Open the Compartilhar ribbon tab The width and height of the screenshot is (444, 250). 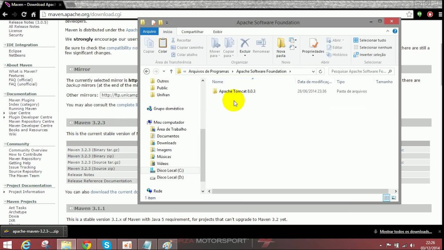click(193, 32)
